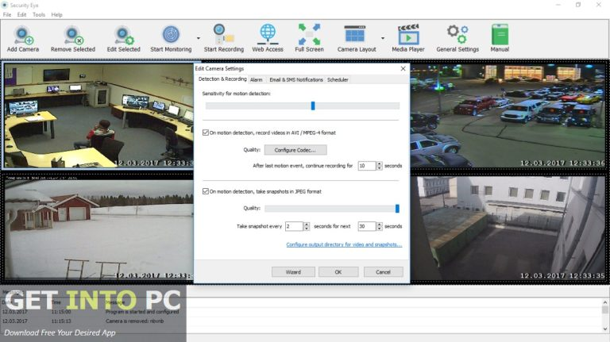610x342 pixels.
Task: Expand the Camera Layout dropdown arrow
Action: [382, 37]
